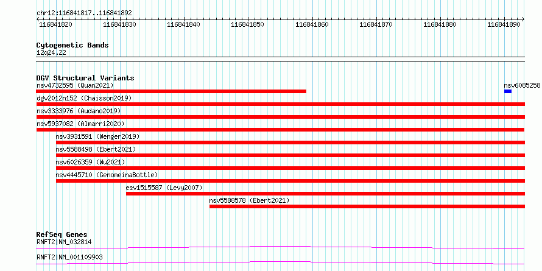The image size is (542, 271).
Task: Click the Cytogenetic Bands track heading
Action: (x=72, y=45)
